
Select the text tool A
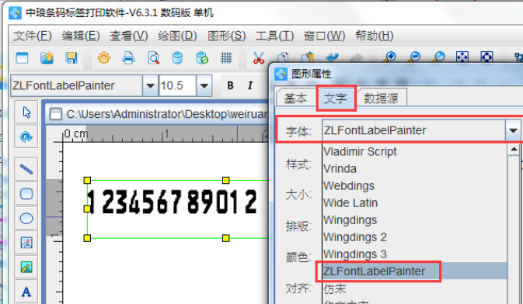point(26,292)
